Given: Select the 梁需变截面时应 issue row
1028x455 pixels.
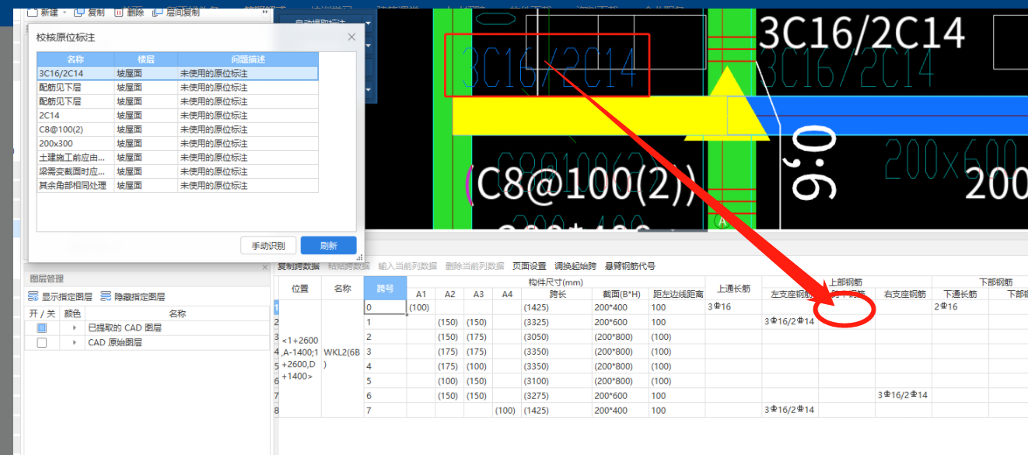Looking at the screenshot, I should (177, 171).
